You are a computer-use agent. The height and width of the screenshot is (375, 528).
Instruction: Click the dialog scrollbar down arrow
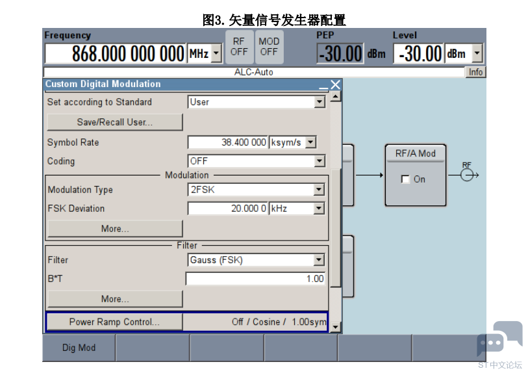335,327
